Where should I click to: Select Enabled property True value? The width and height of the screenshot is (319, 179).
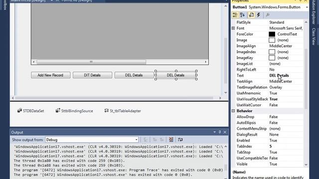click(273, 140)
